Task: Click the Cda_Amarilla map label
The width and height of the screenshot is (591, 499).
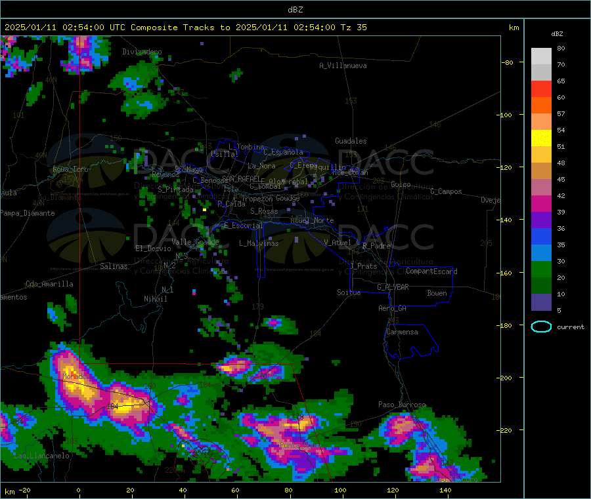Action: click(49, 284)
